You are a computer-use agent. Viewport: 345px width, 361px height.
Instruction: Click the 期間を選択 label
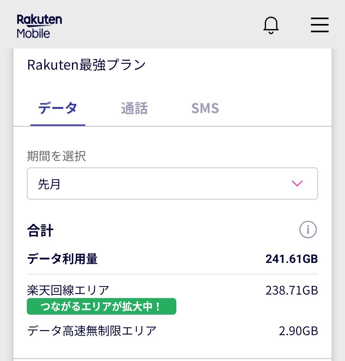pos(57,156)
